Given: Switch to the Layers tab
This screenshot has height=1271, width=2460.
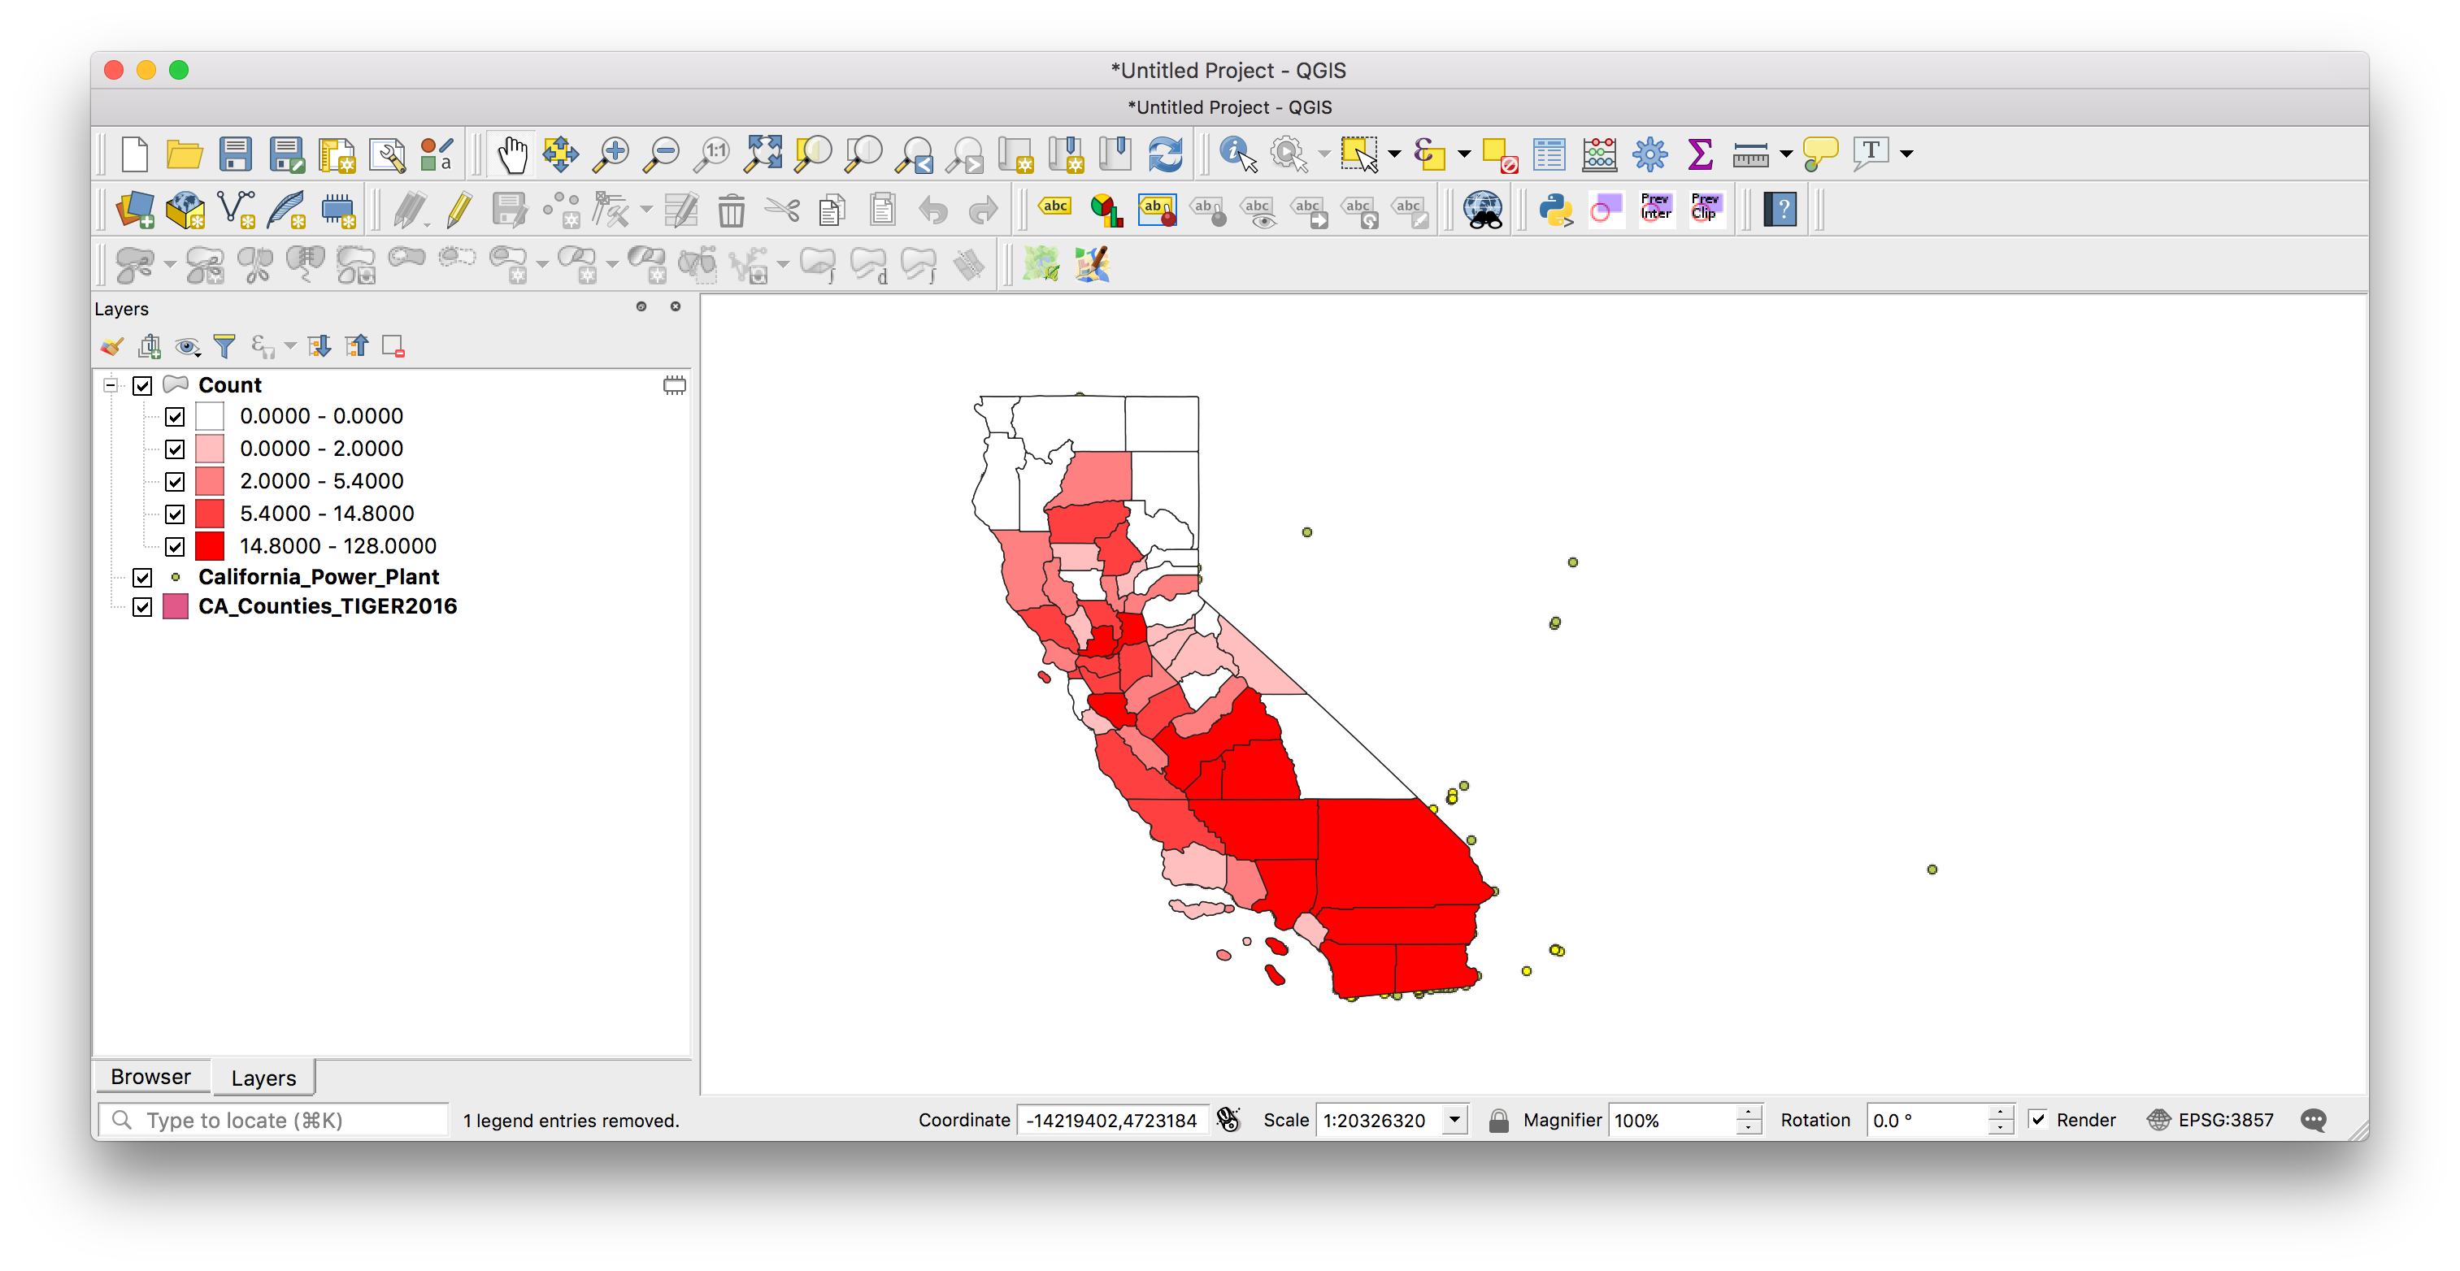Looking at the screenshot, I should [x=263, y=1075].
